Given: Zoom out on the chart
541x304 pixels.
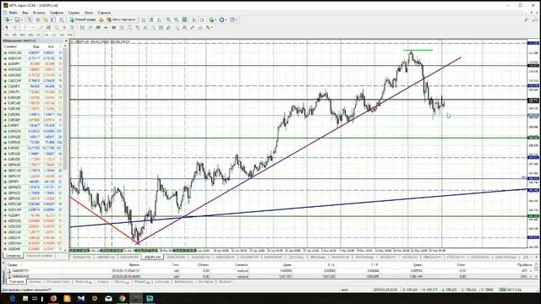Looking at the screenshot, I should point(177,19).
